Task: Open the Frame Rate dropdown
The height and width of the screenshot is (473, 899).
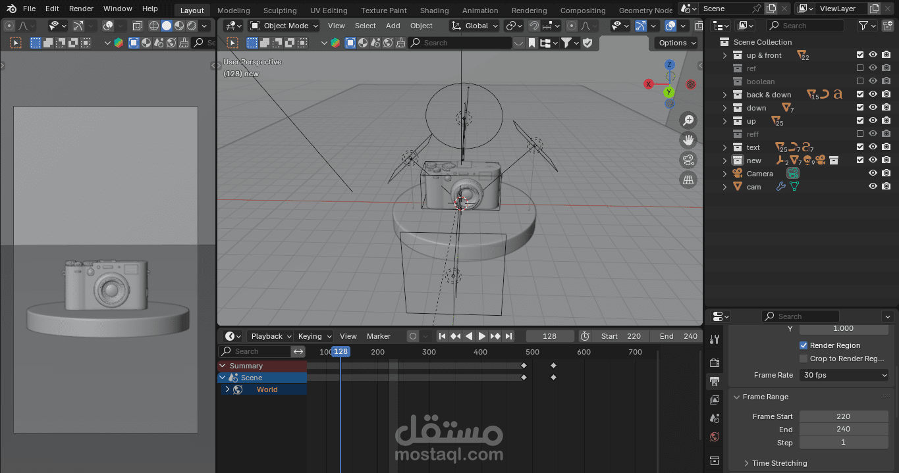Action: click(x=844, y=375)
